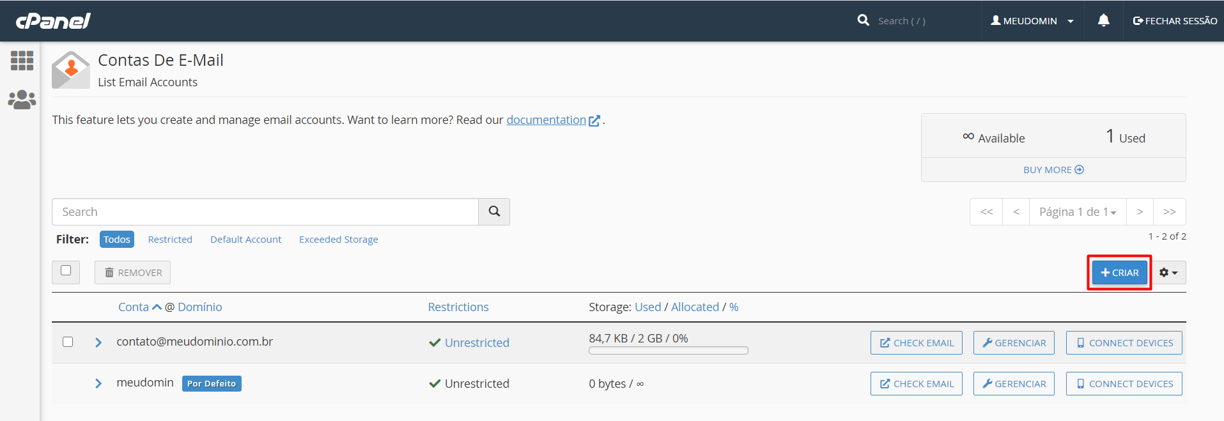Viewport: 1224px width, 421px height.
Task: Click the '1 Used' statistic
Action: [x=1126, y=137]
